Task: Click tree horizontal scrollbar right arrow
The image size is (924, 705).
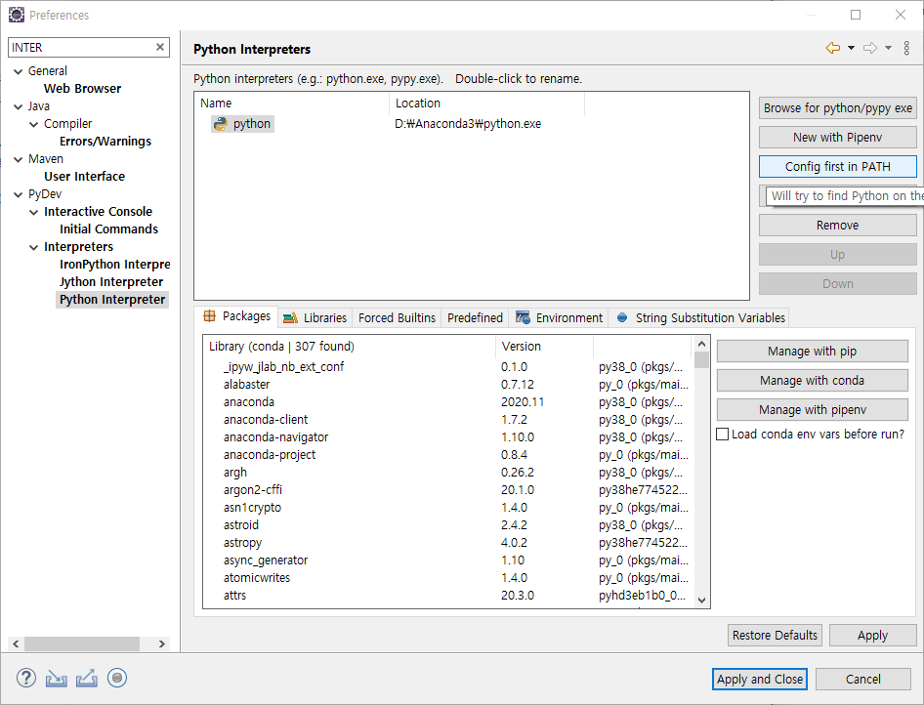Action: (162, 643)
